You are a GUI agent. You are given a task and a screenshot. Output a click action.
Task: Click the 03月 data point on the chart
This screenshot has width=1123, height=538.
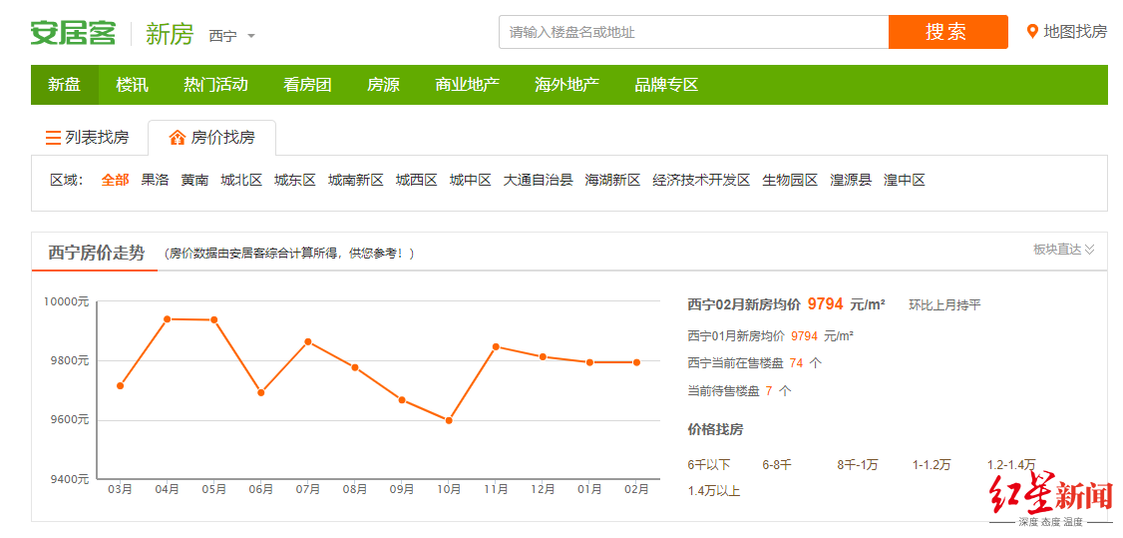click(121, 385)
